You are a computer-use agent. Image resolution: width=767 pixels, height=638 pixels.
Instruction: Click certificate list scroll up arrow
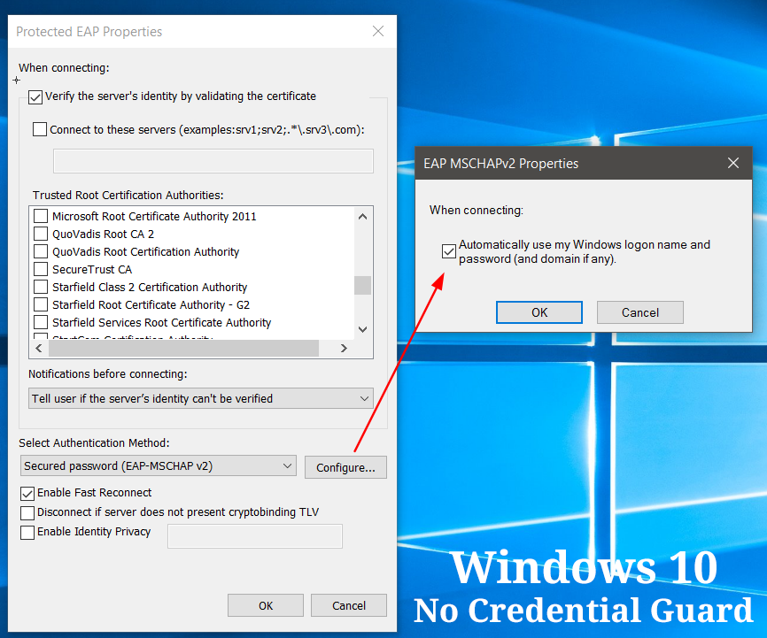tap(362, 216)
